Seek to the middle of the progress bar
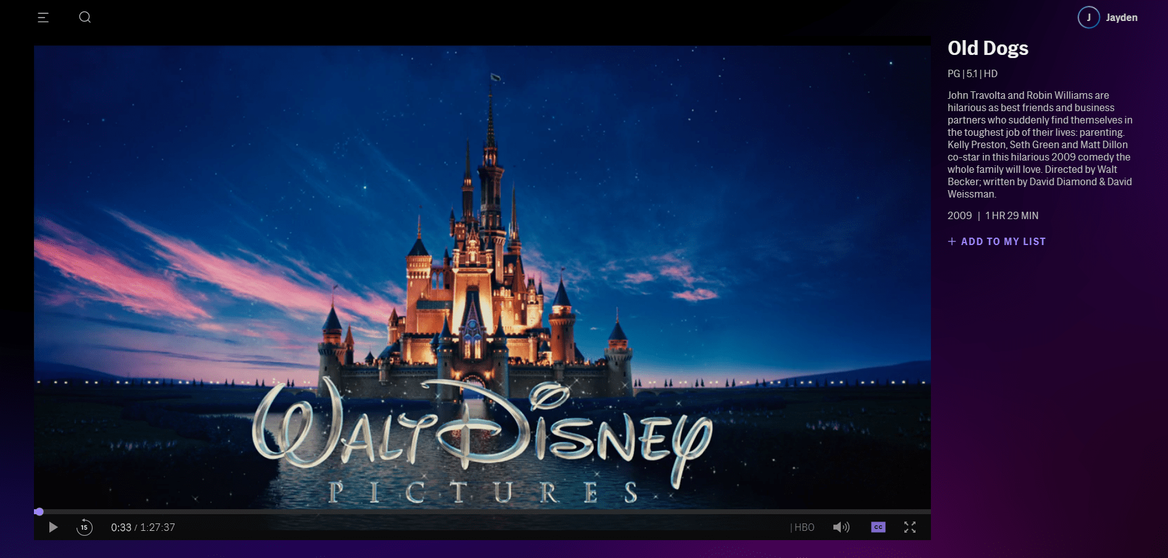 482,512
